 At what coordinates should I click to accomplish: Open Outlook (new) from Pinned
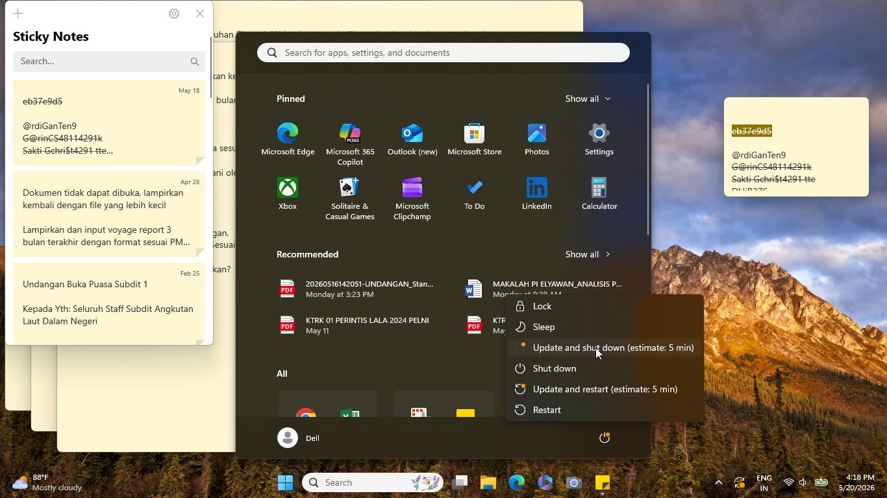412,139
